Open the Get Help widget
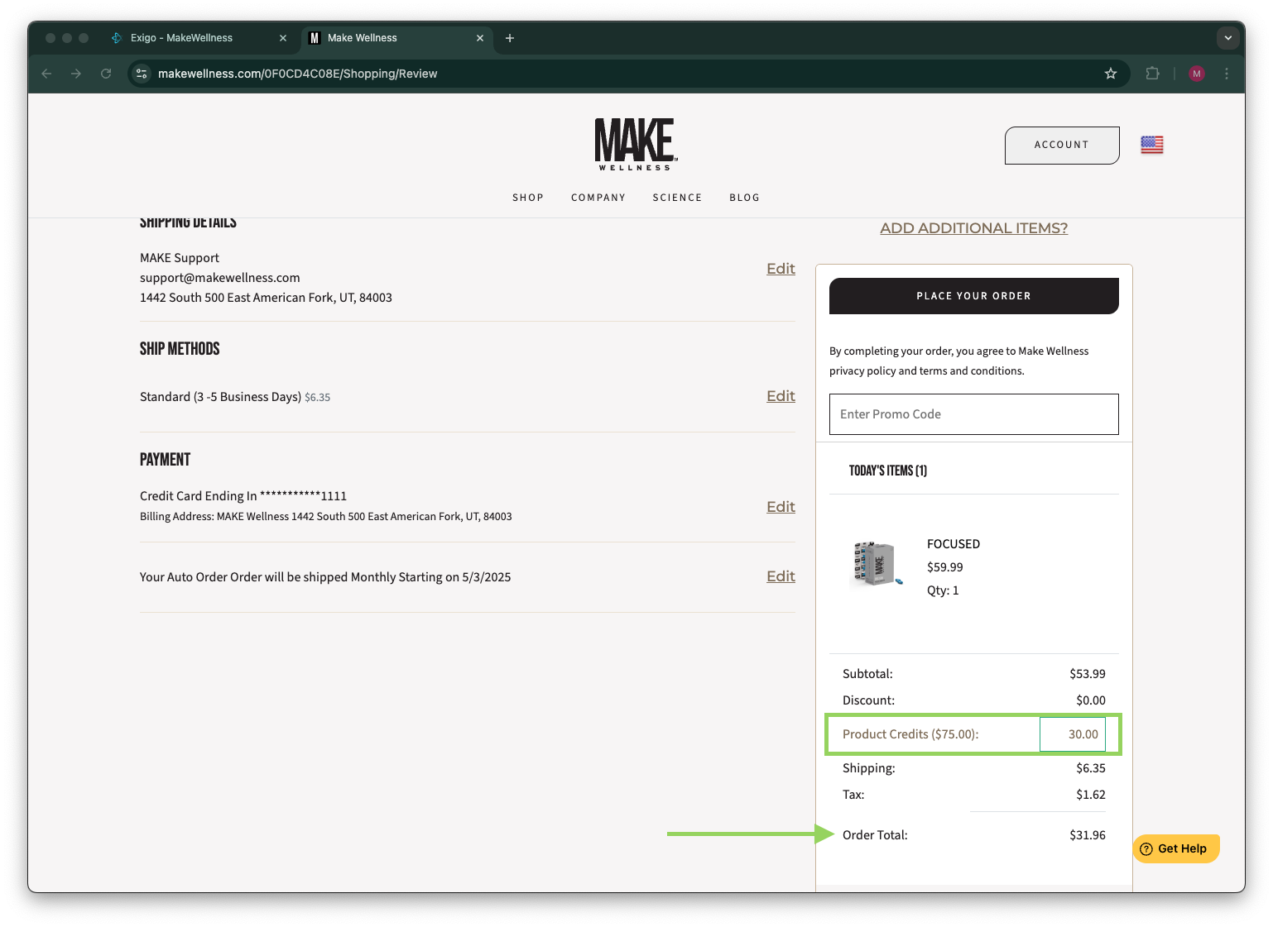The height and width of the screenshot is (927, 1273). 1175,848
